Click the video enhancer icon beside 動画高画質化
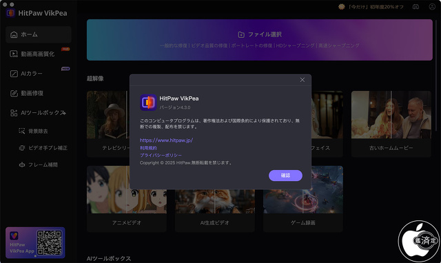 pyautogui.click(x=14, y=54)
